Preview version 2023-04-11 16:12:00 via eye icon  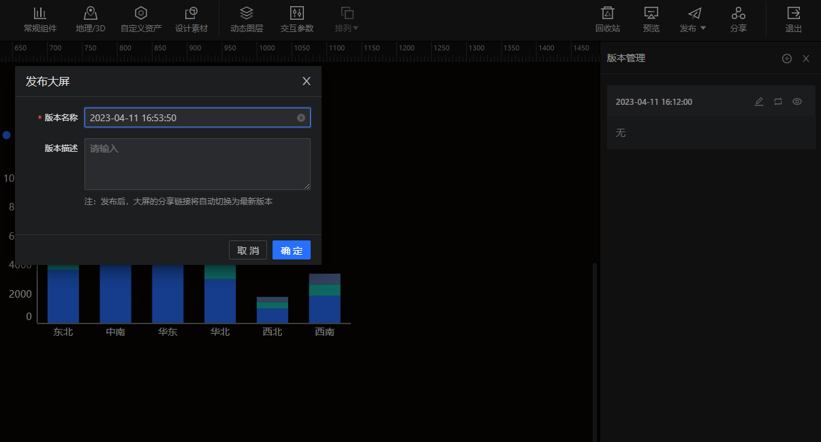click(797, 101)
